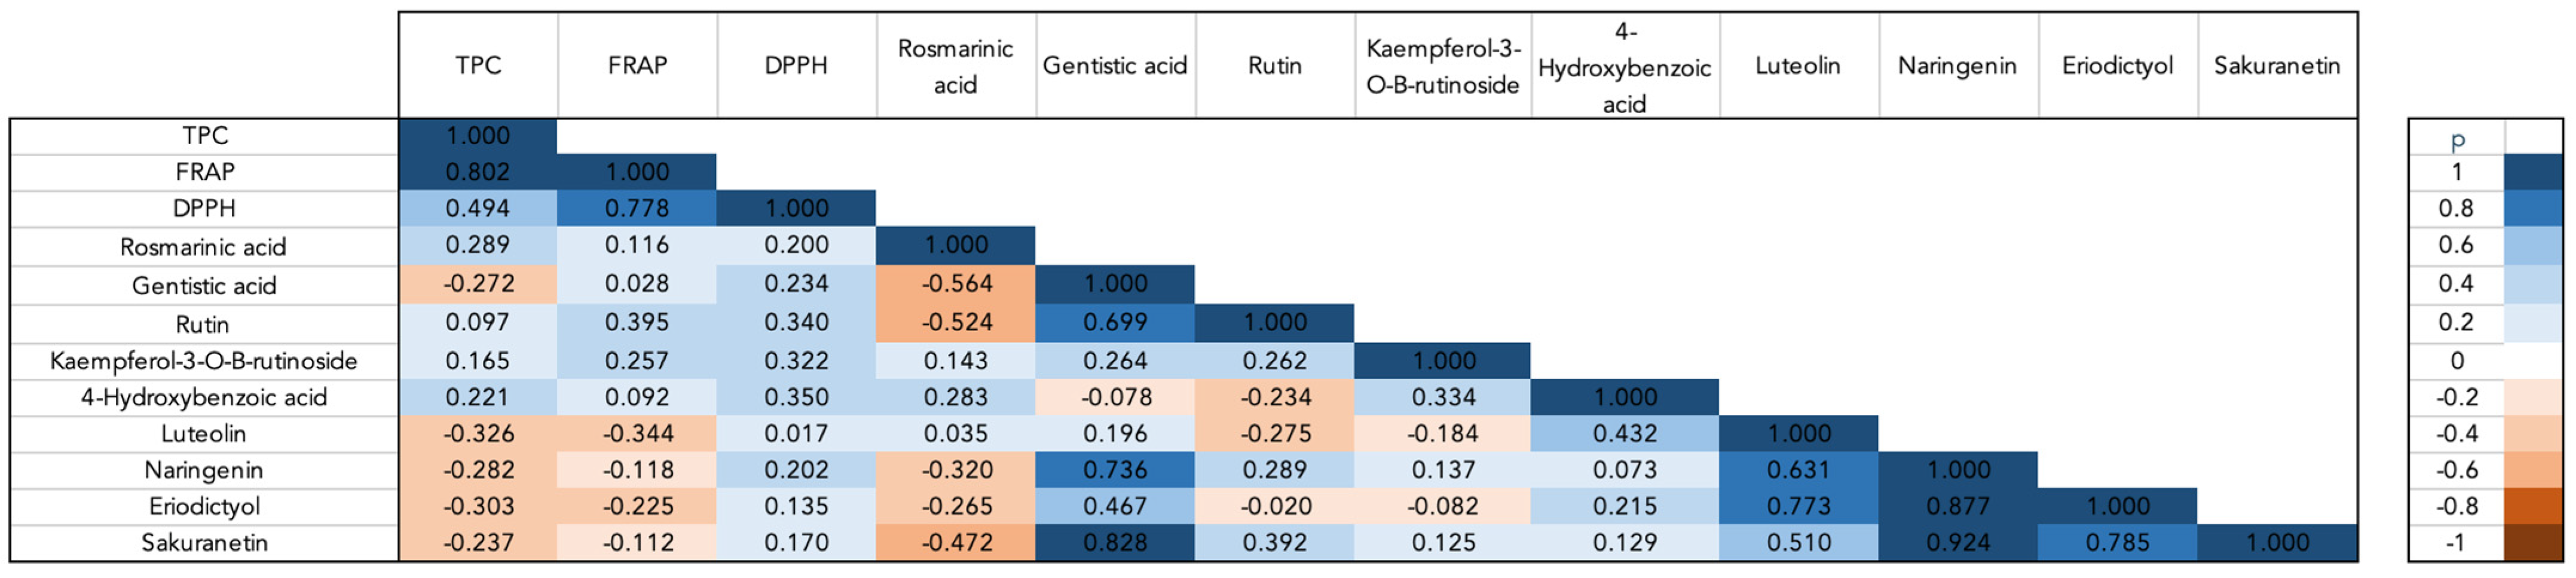
Task: Click the Kaempferol-3-O-B-rutinoside row label
Action: 204,361
